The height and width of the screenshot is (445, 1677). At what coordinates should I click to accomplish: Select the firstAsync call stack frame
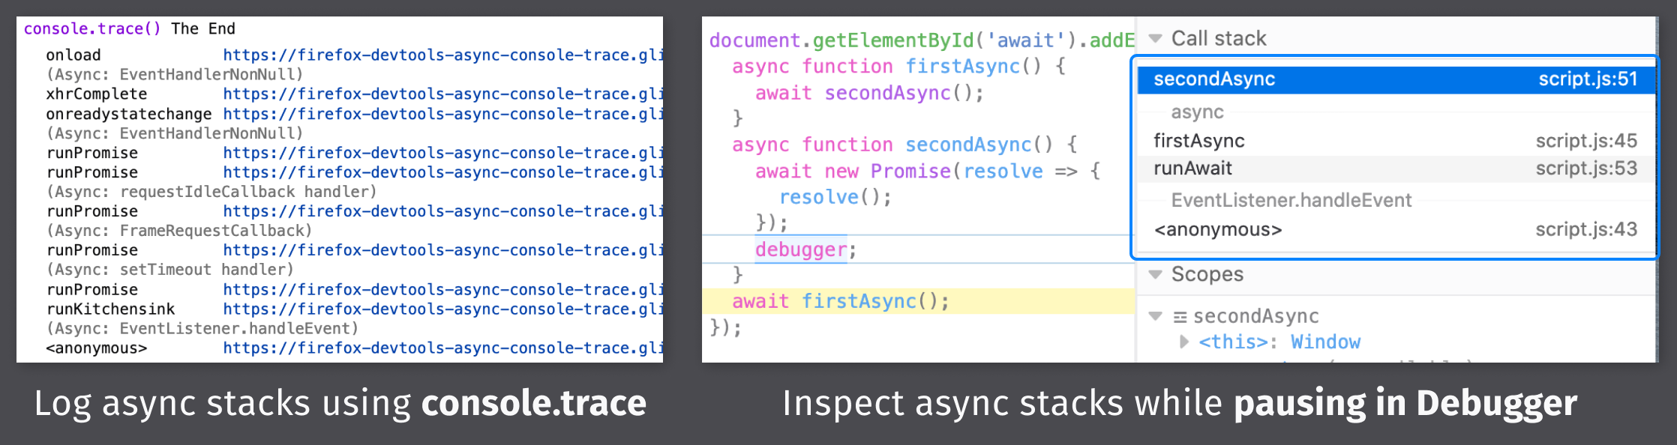point(1396,141)
